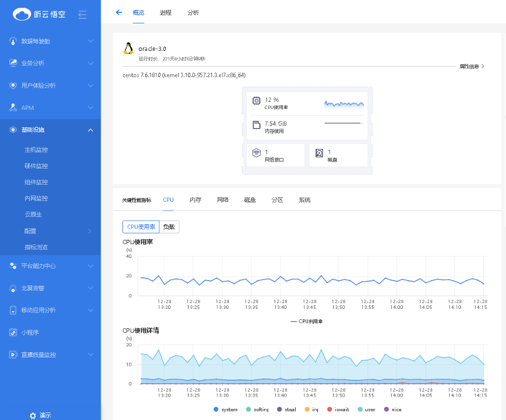This screenshot has height=420, width=506.
Task: Open 属性信息 details link
Action: [x=472, y=67]
